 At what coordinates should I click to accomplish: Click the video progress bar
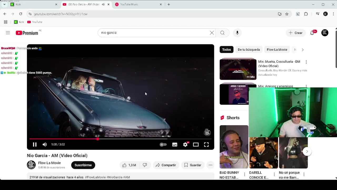(x=121, y=139)
